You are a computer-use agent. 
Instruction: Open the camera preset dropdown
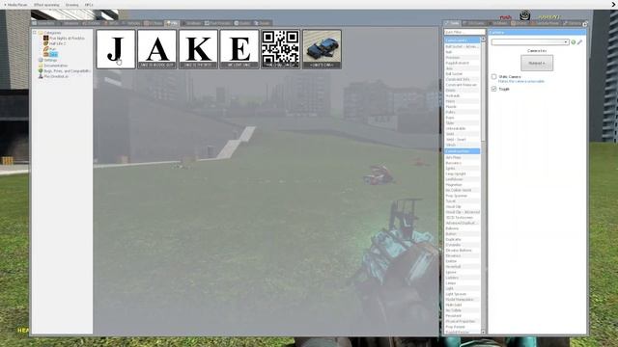(530, 41)
